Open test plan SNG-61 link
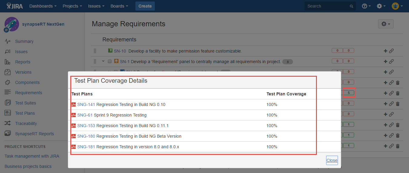 (x=85, y=115)
